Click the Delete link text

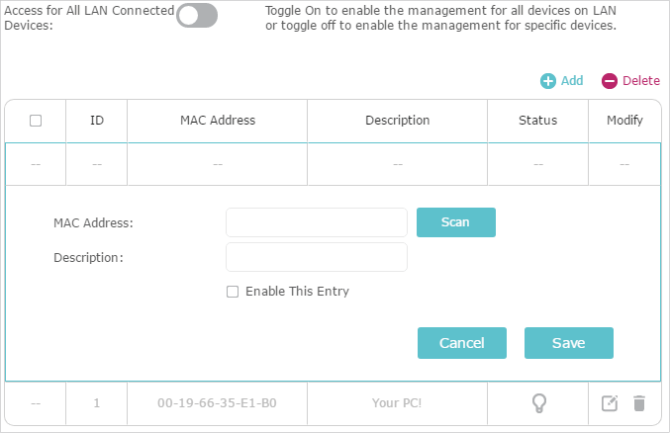click(x=641, y=81)
